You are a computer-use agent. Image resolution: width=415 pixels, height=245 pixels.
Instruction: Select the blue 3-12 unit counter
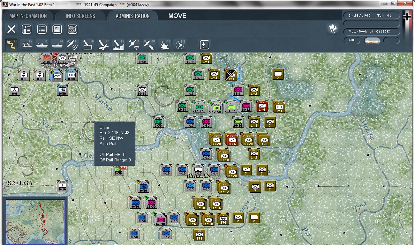[166, 234]
